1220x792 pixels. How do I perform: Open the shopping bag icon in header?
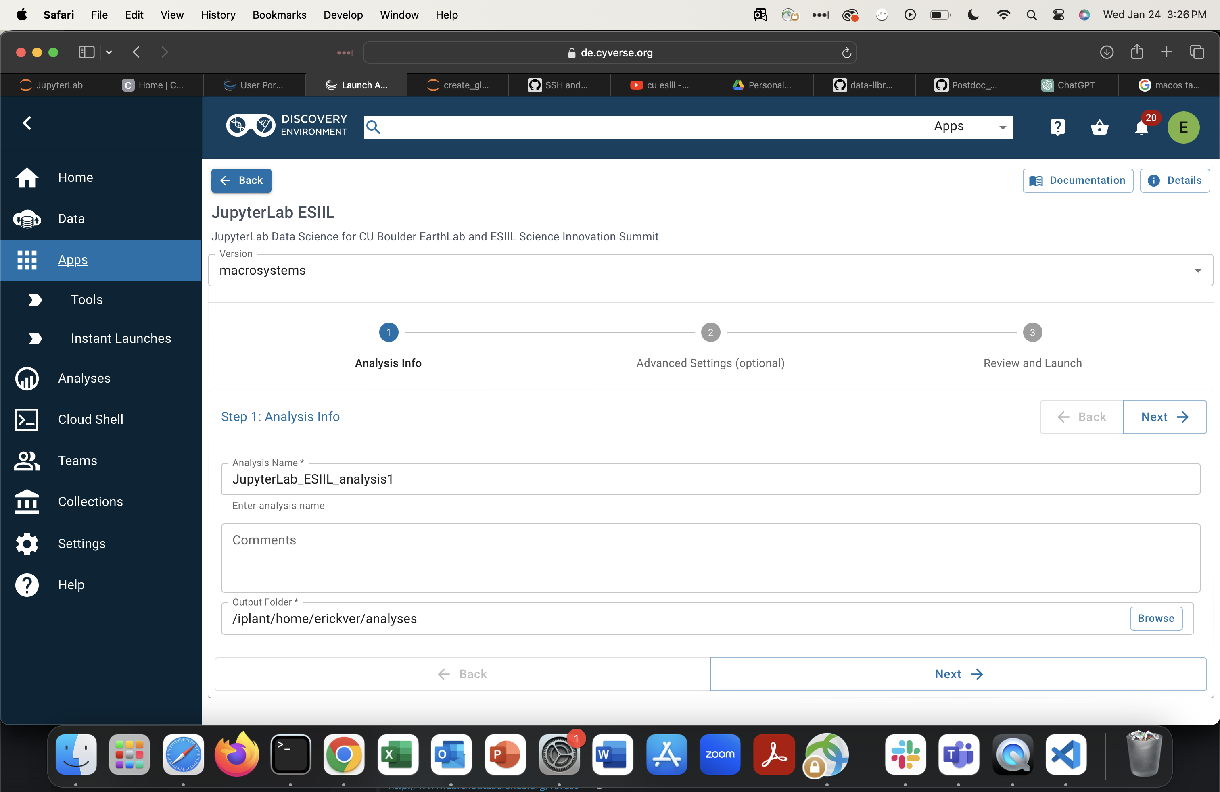pos(1099,127)
